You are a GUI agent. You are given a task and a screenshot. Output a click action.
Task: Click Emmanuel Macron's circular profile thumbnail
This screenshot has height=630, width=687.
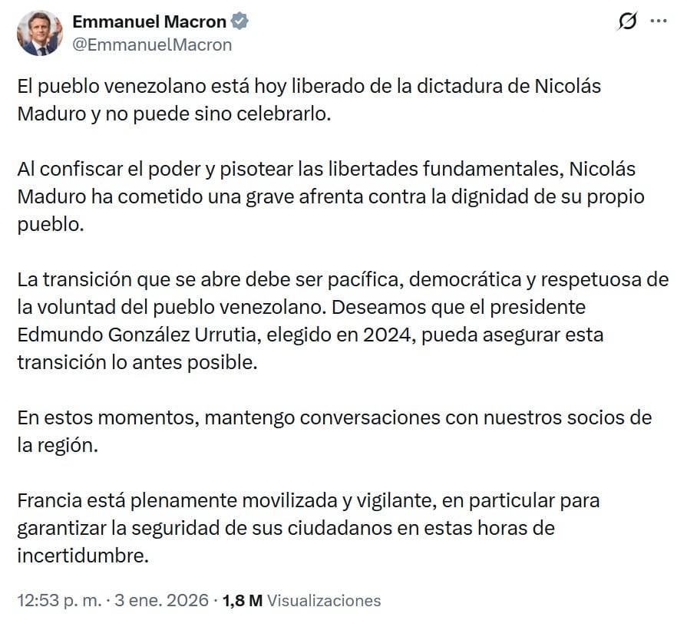(39, 34)
